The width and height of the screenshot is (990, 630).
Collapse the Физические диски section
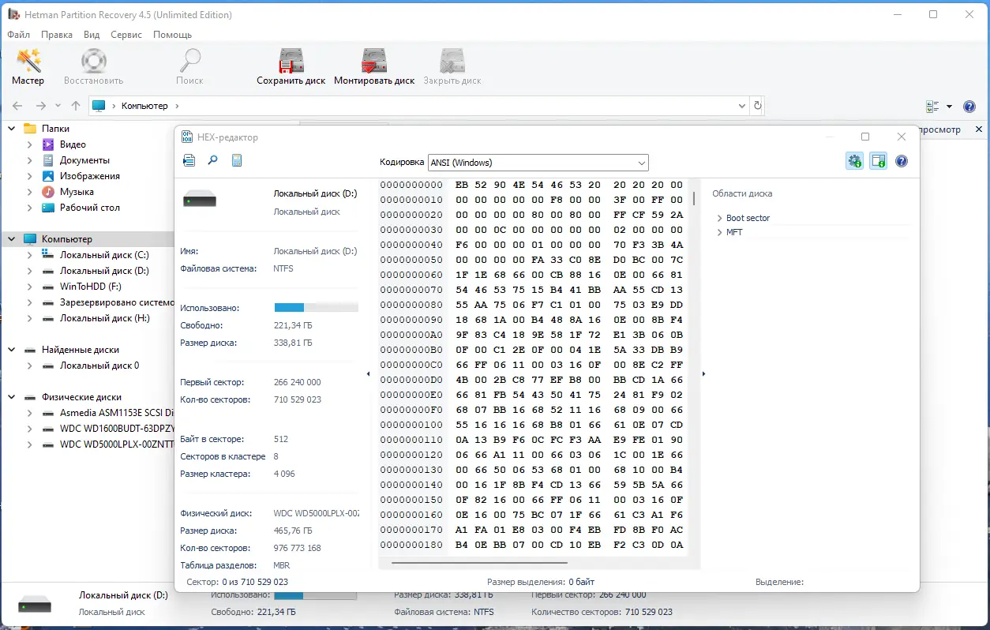click(12, 397)
